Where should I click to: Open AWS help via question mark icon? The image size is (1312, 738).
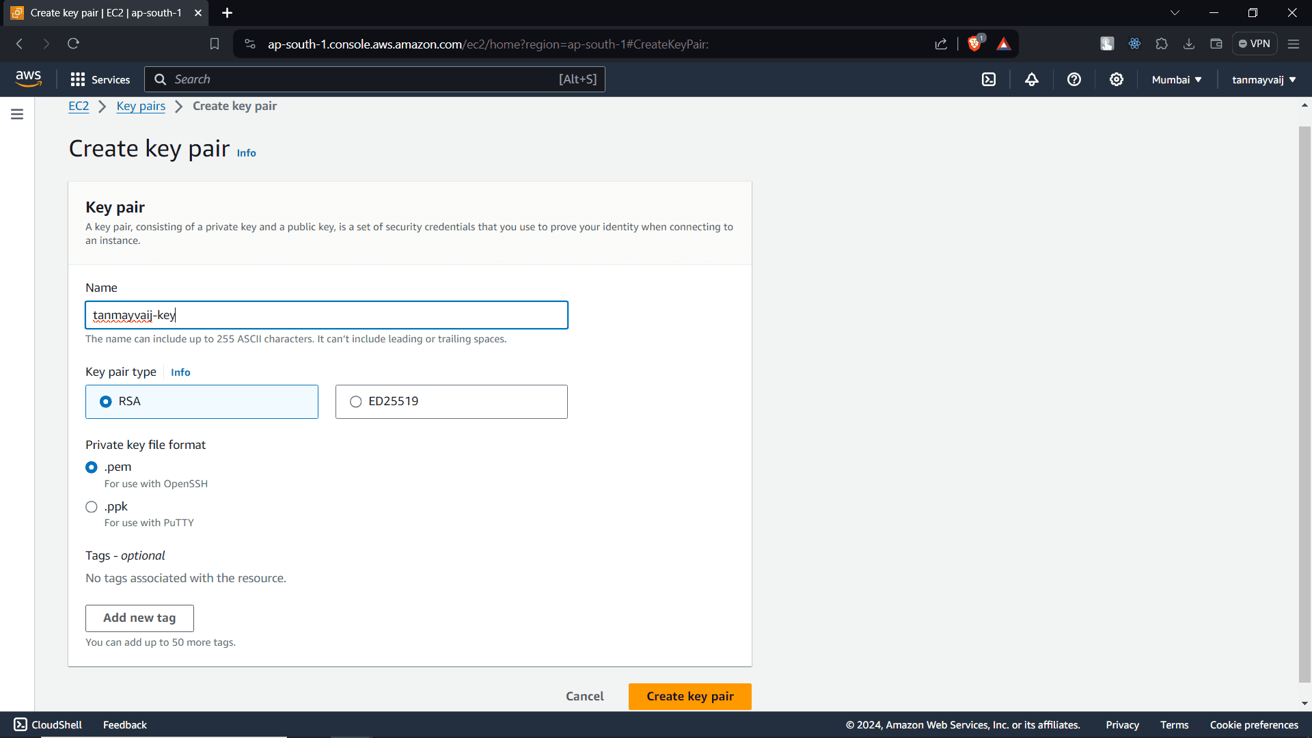(1074, 79)
